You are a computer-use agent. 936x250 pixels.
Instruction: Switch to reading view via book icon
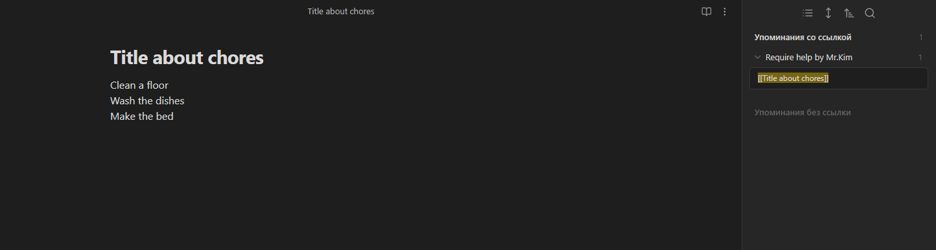coord(707,12)
